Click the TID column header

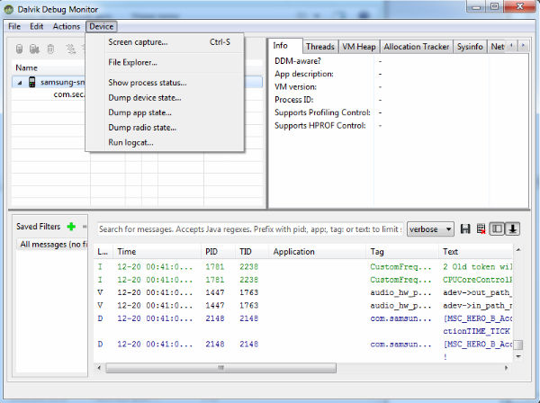252,252
